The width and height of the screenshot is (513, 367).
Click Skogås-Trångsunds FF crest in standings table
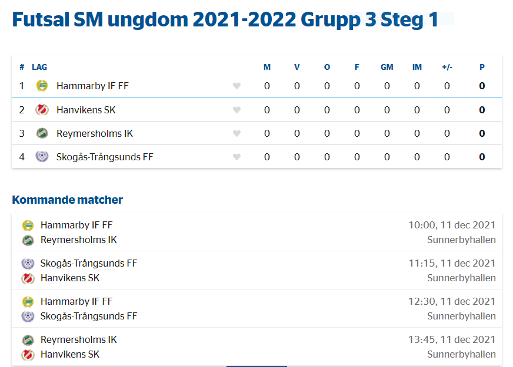(x=42, y=157)
